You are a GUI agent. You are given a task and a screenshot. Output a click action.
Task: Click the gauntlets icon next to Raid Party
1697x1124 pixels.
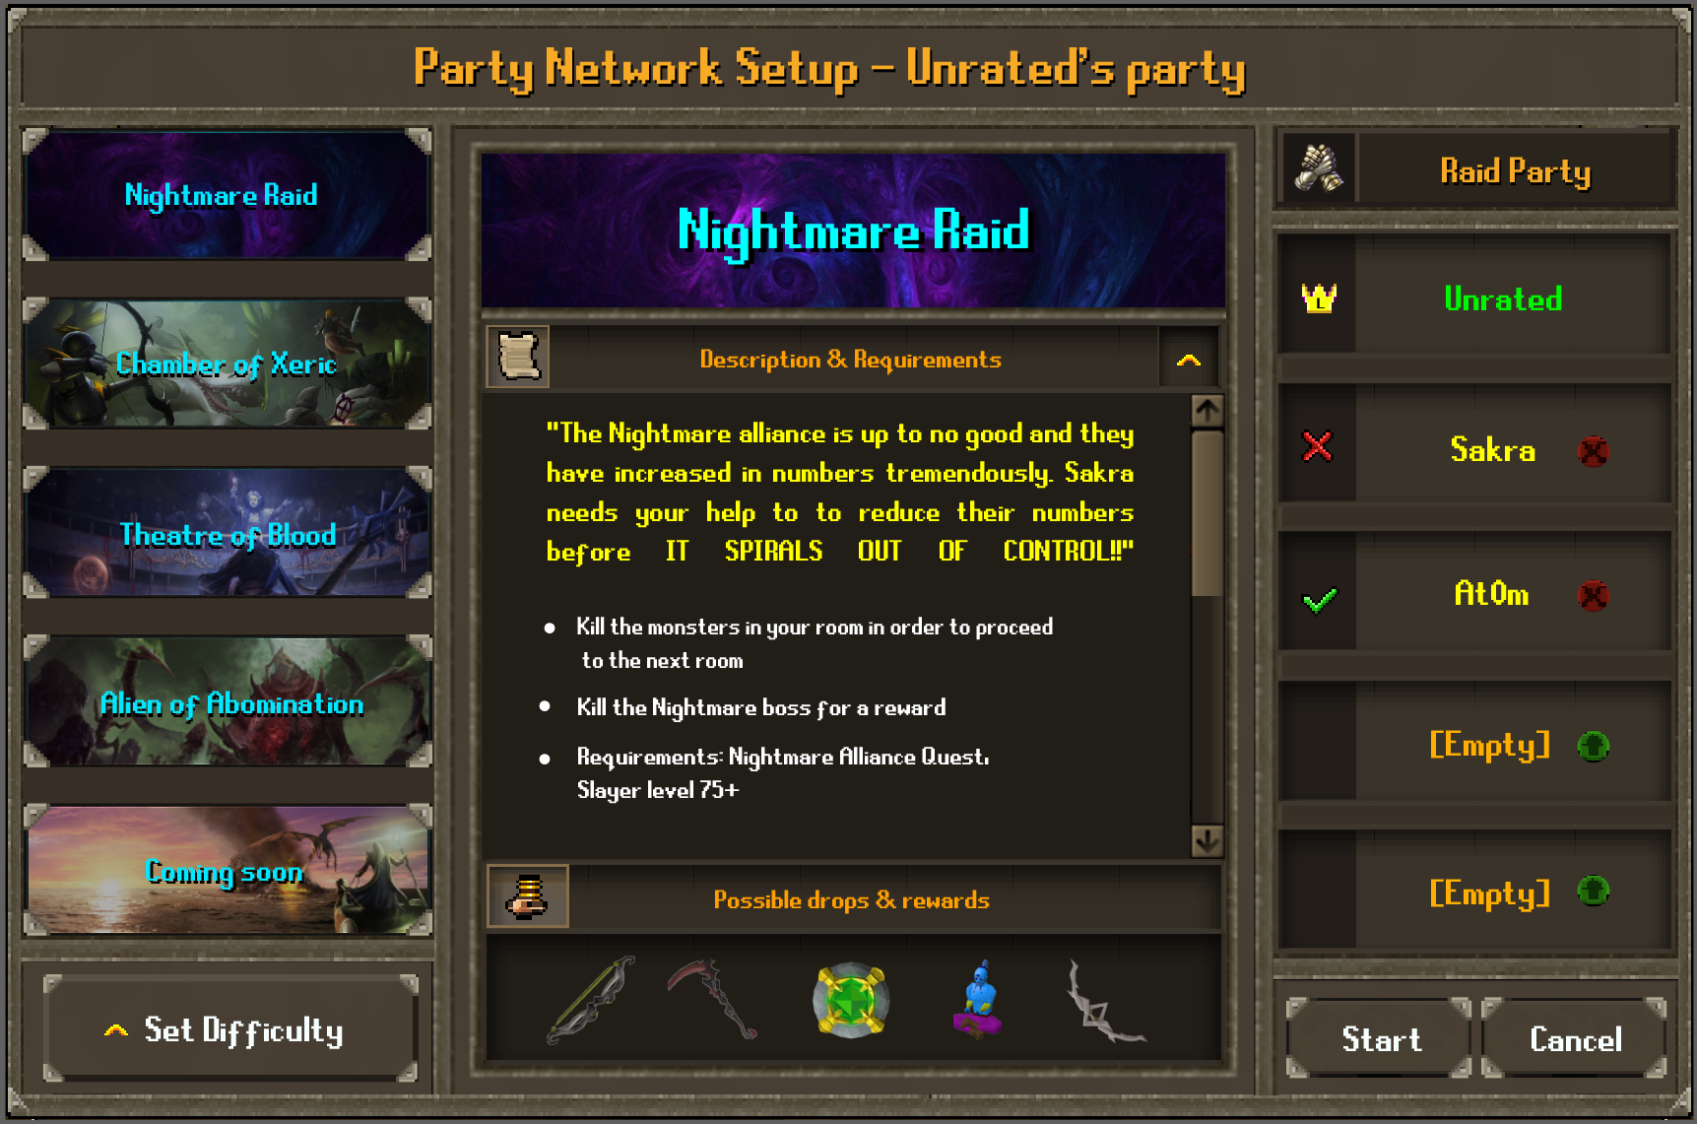(1319, 168)
